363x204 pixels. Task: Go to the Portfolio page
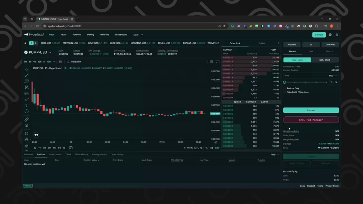[x=77, y=35]
